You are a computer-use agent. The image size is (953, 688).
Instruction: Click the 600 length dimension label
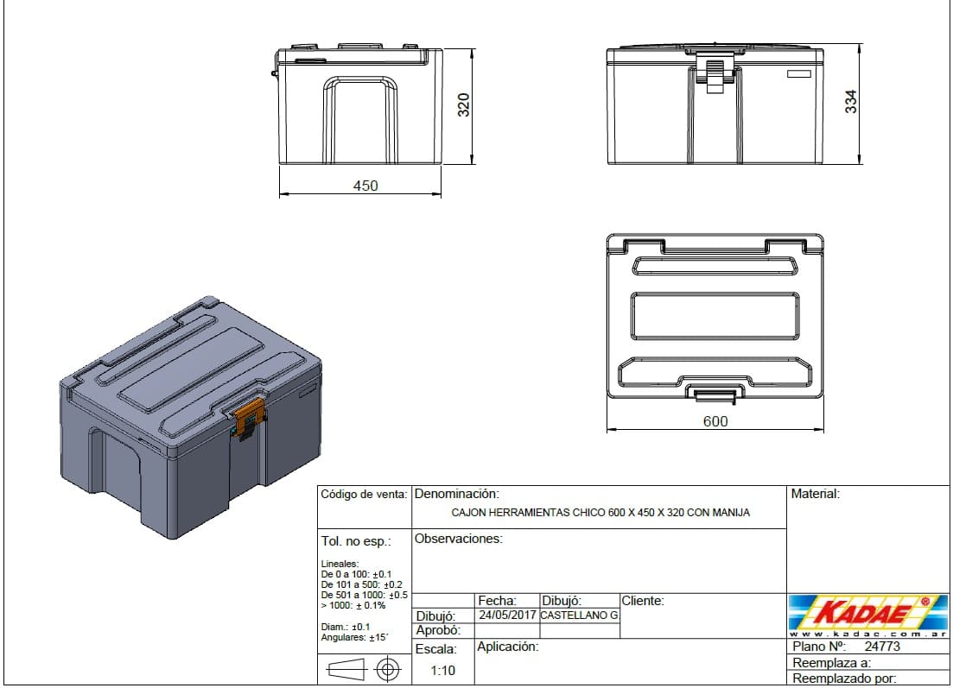(x=715, y=421)
